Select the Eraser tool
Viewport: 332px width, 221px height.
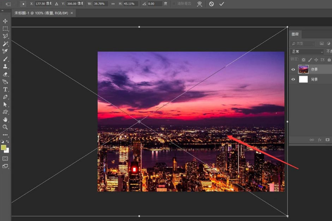pos(5,74)
